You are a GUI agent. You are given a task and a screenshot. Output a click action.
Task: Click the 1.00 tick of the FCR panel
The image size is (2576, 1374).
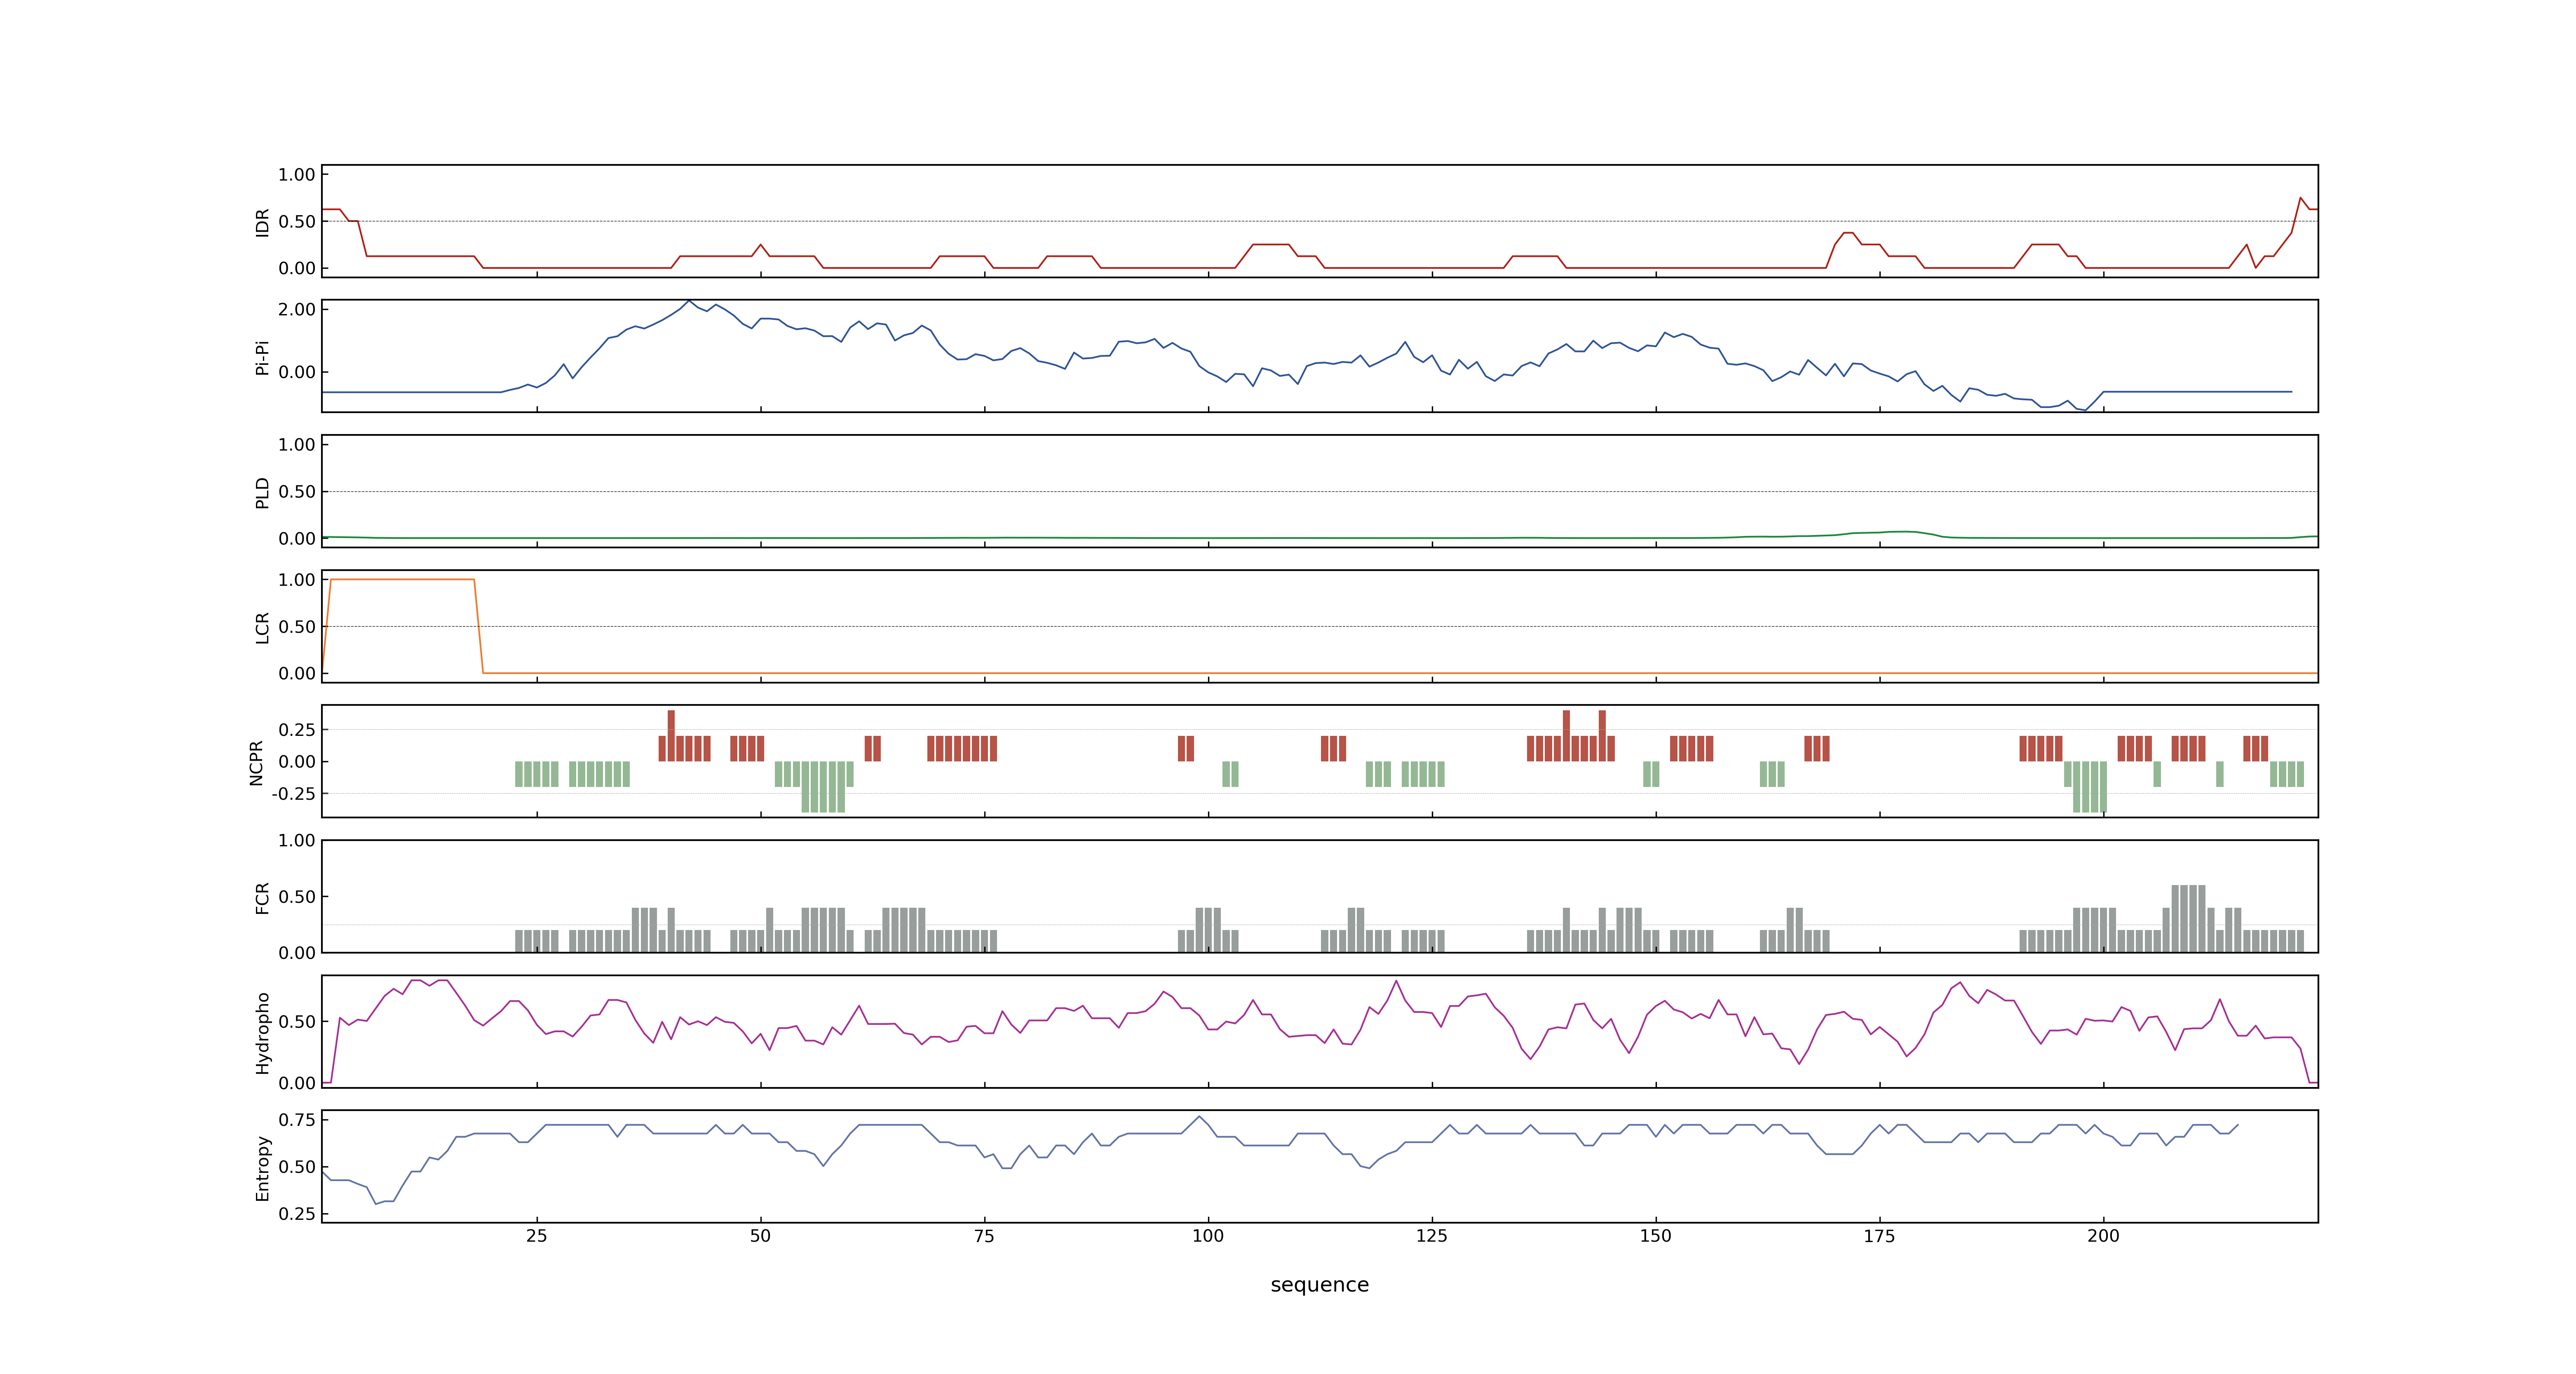pos(297,840)
